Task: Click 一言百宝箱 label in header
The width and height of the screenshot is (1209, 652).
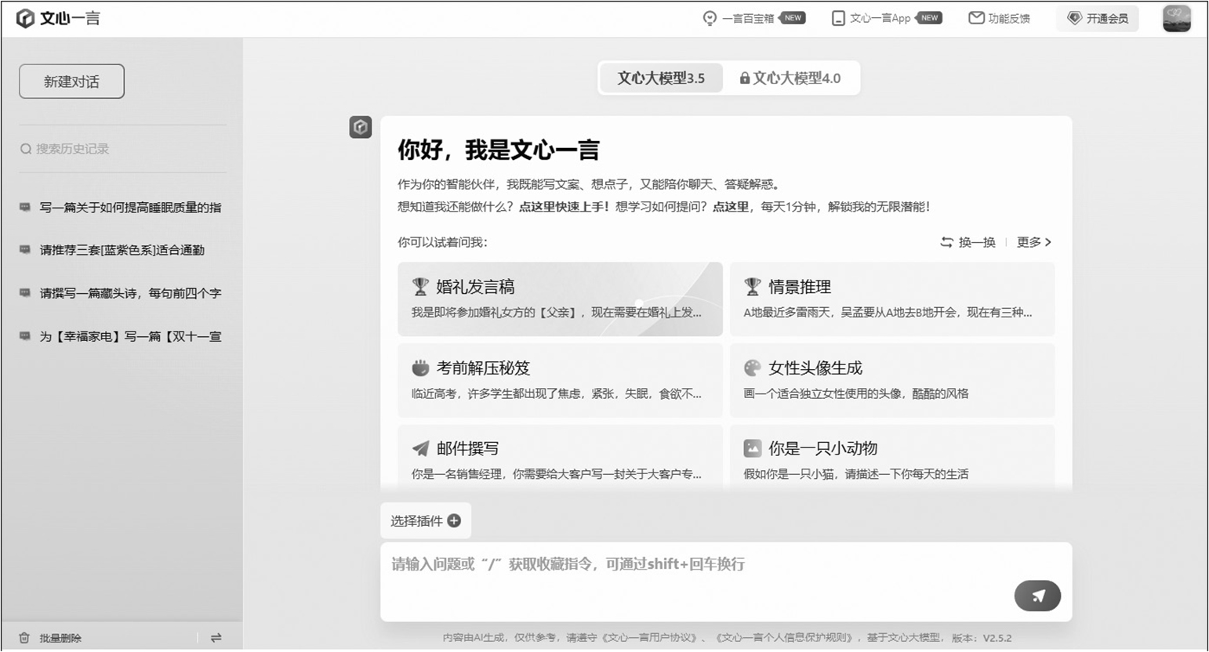Action: [748, 18]
